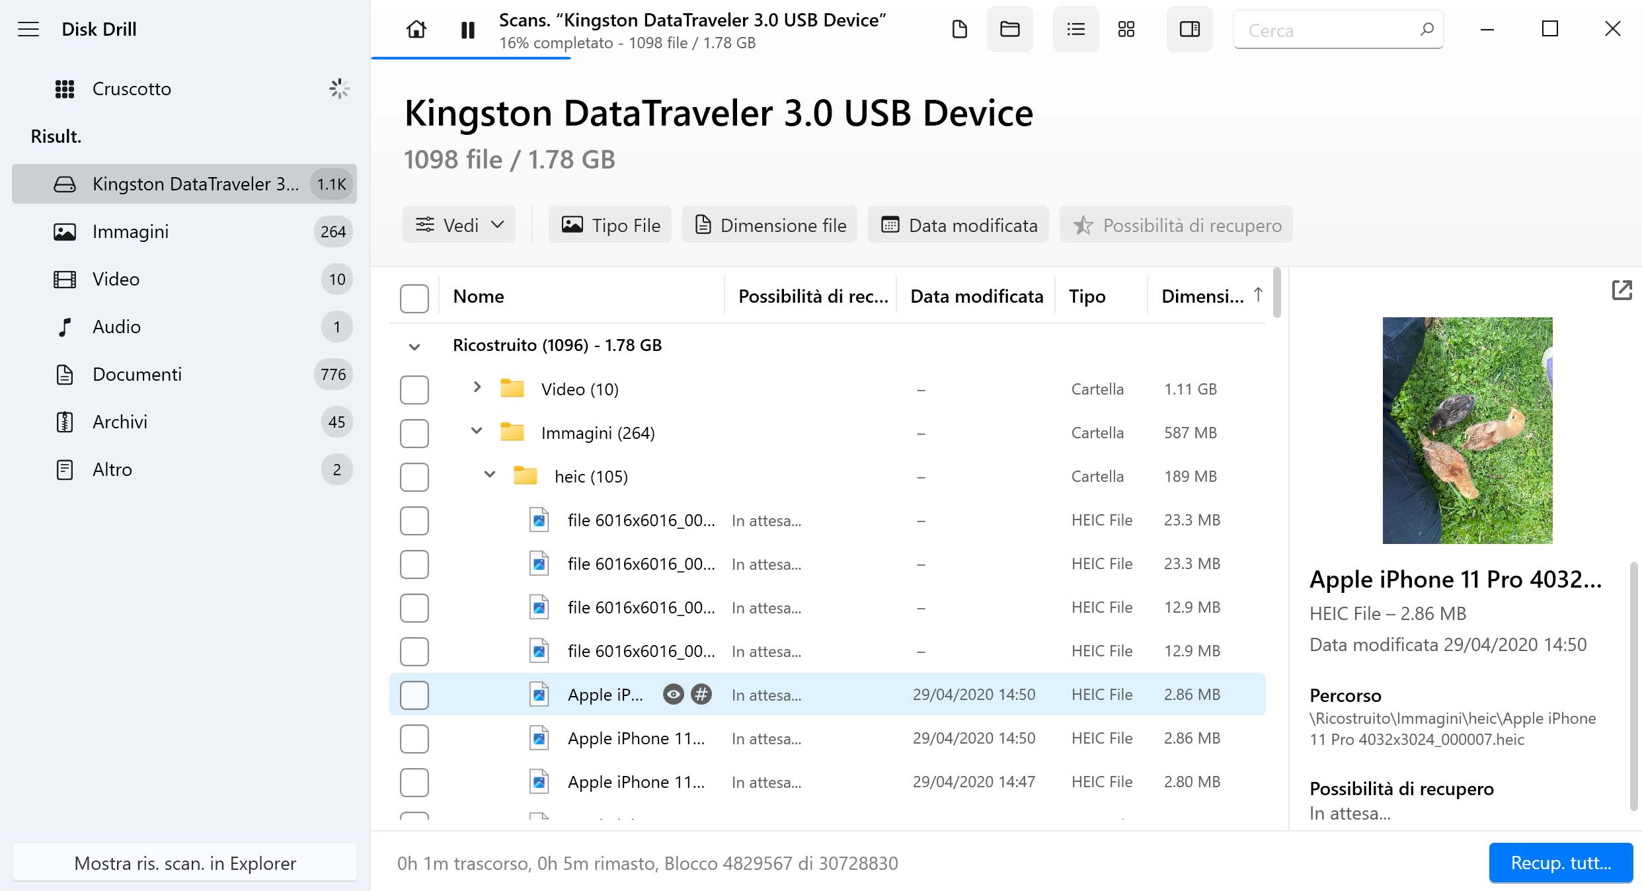
Task: Click the preview file path text under Percorso
Action: [1452, 728]
